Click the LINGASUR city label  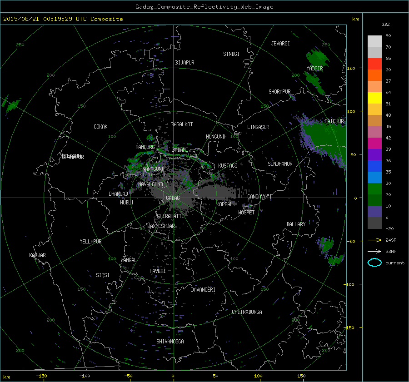click(258, 127)
